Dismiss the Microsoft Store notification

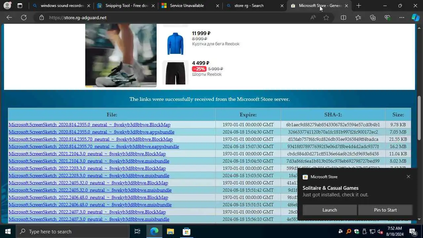[408, 177]
